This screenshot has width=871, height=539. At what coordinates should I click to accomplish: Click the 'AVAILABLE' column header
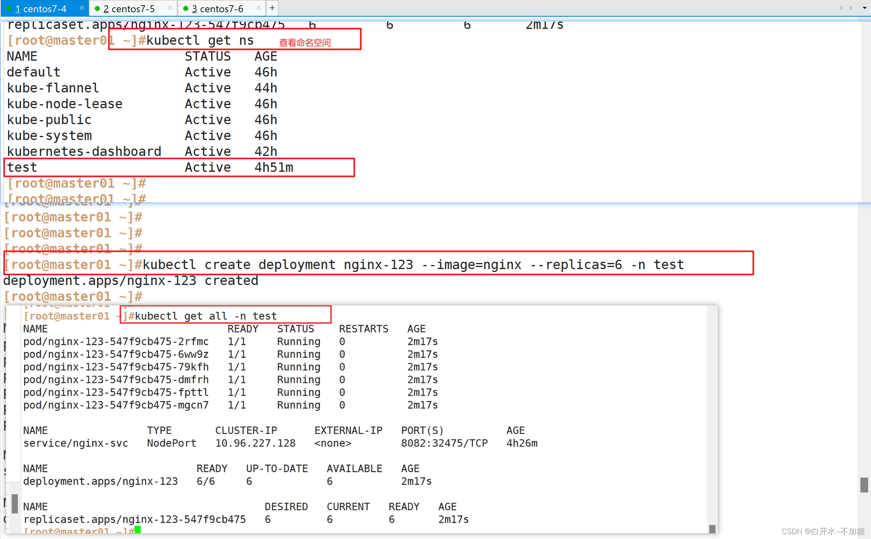point(355,469)
